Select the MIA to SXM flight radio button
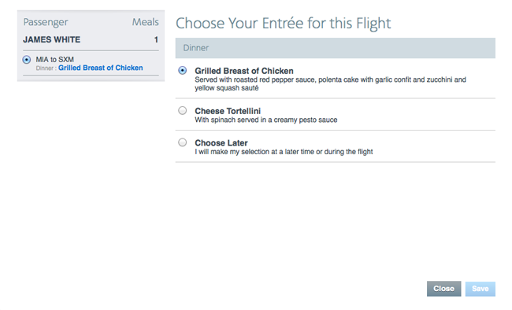 [27, 60]
